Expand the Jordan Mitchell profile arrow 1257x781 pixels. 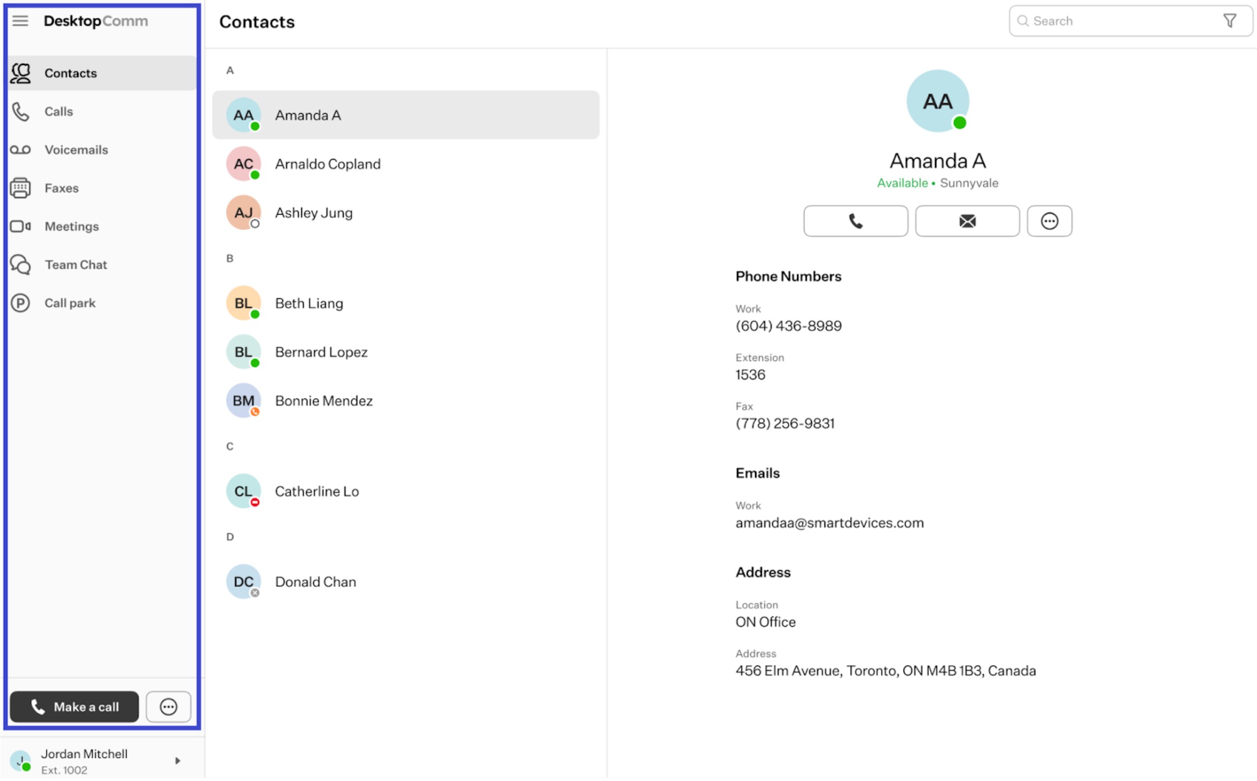[x=177, y=761]
